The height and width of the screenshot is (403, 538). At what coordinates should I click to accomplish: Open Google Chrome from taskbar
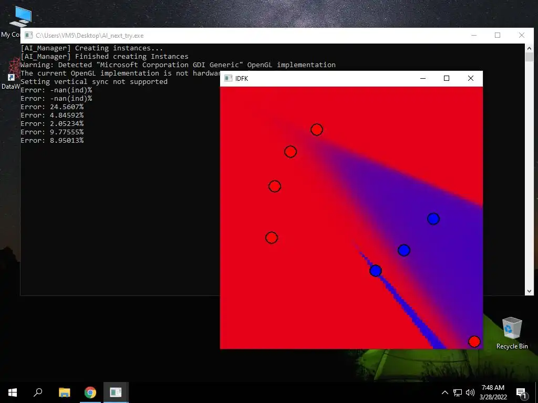(90, 393)
